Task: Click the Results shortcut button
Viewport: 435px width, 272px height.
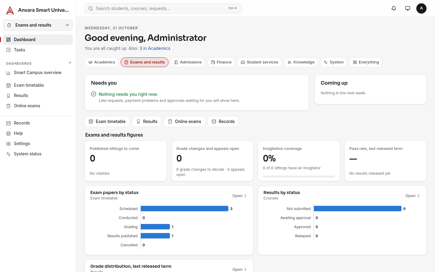Action: [147, 121]
